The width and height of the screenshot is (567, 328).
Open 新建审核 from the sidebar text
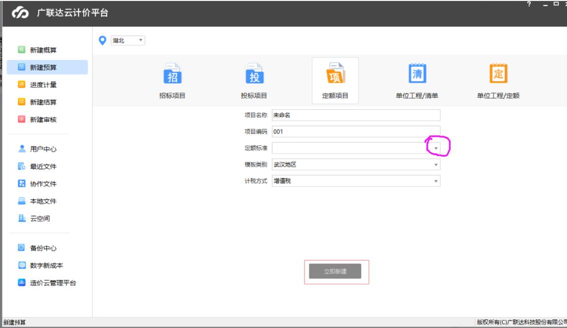point(44,119)
